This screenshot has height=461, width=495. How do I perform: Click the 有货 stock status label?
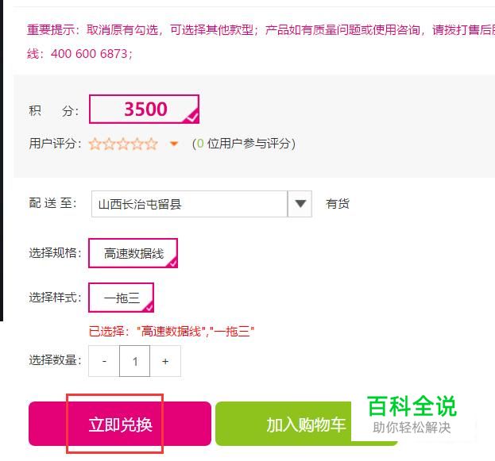coord(338,204)
